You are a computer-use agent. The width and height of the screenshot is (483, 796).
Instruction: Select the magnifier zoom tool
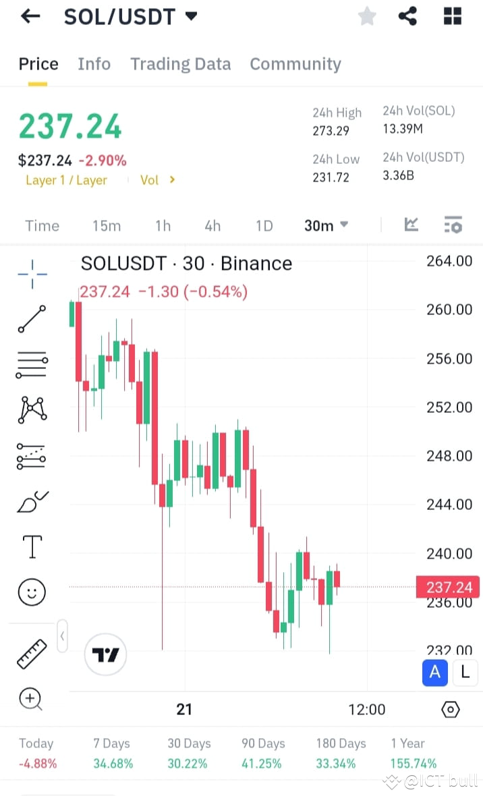(x=32, y=700)
